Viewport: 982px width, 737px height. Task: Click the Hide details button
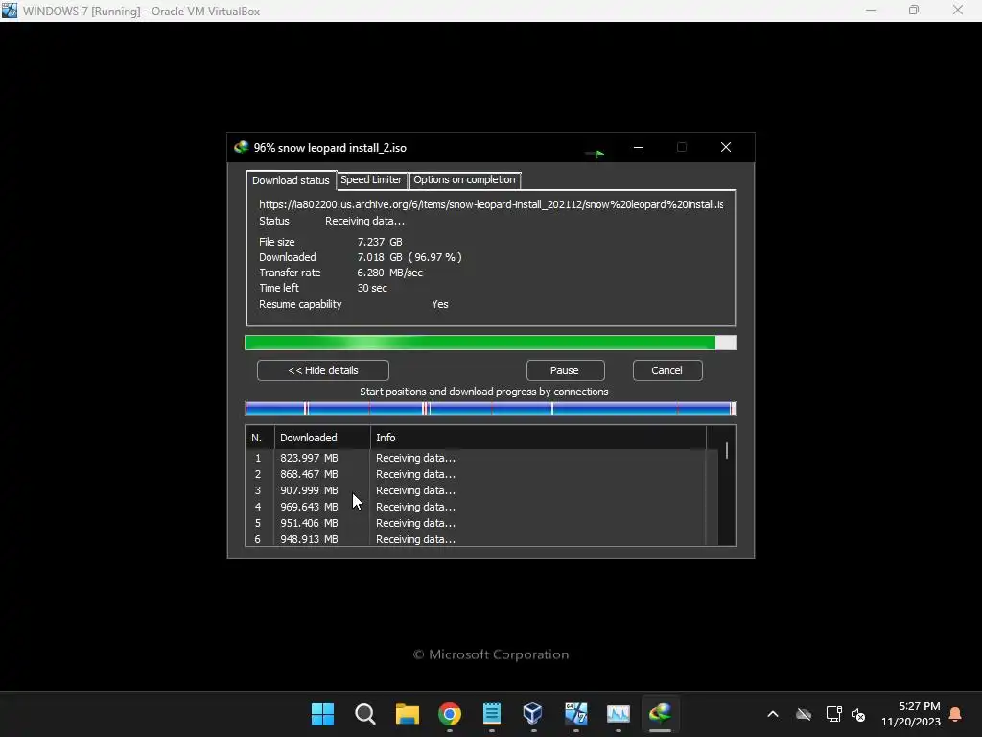pyautogui.click(x=323, y=370)
